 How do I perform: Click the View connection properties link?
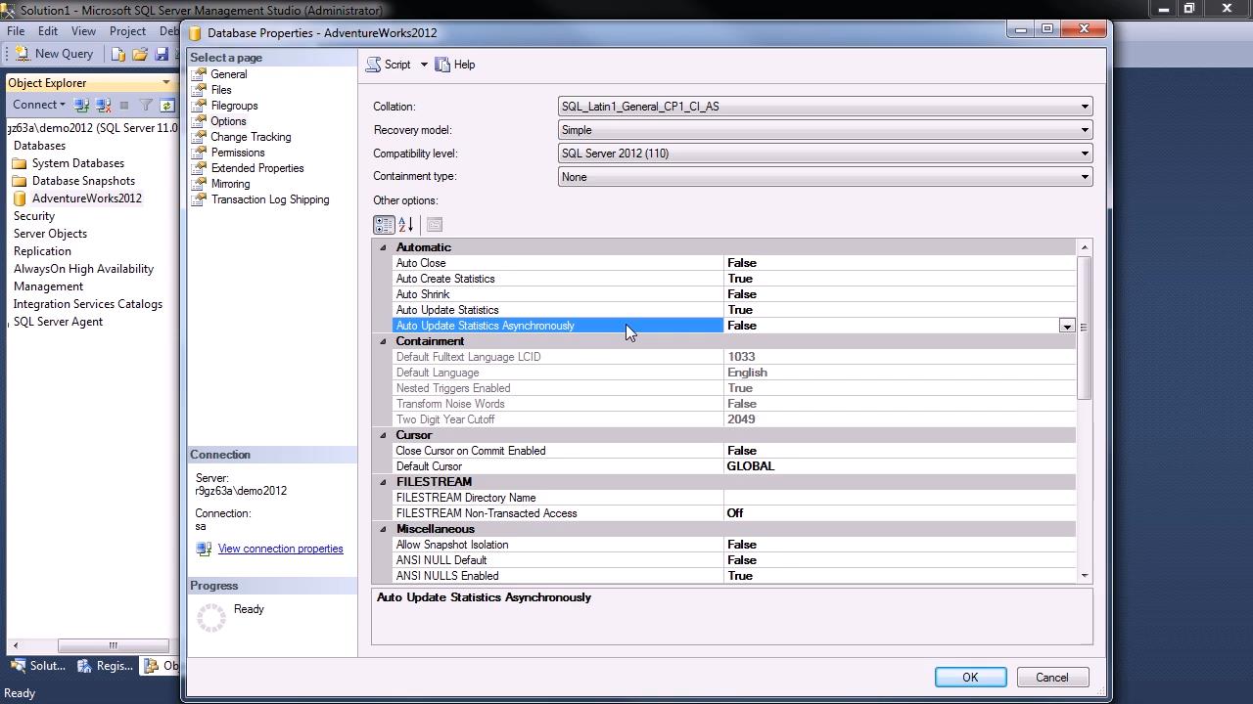click(280, 549)
